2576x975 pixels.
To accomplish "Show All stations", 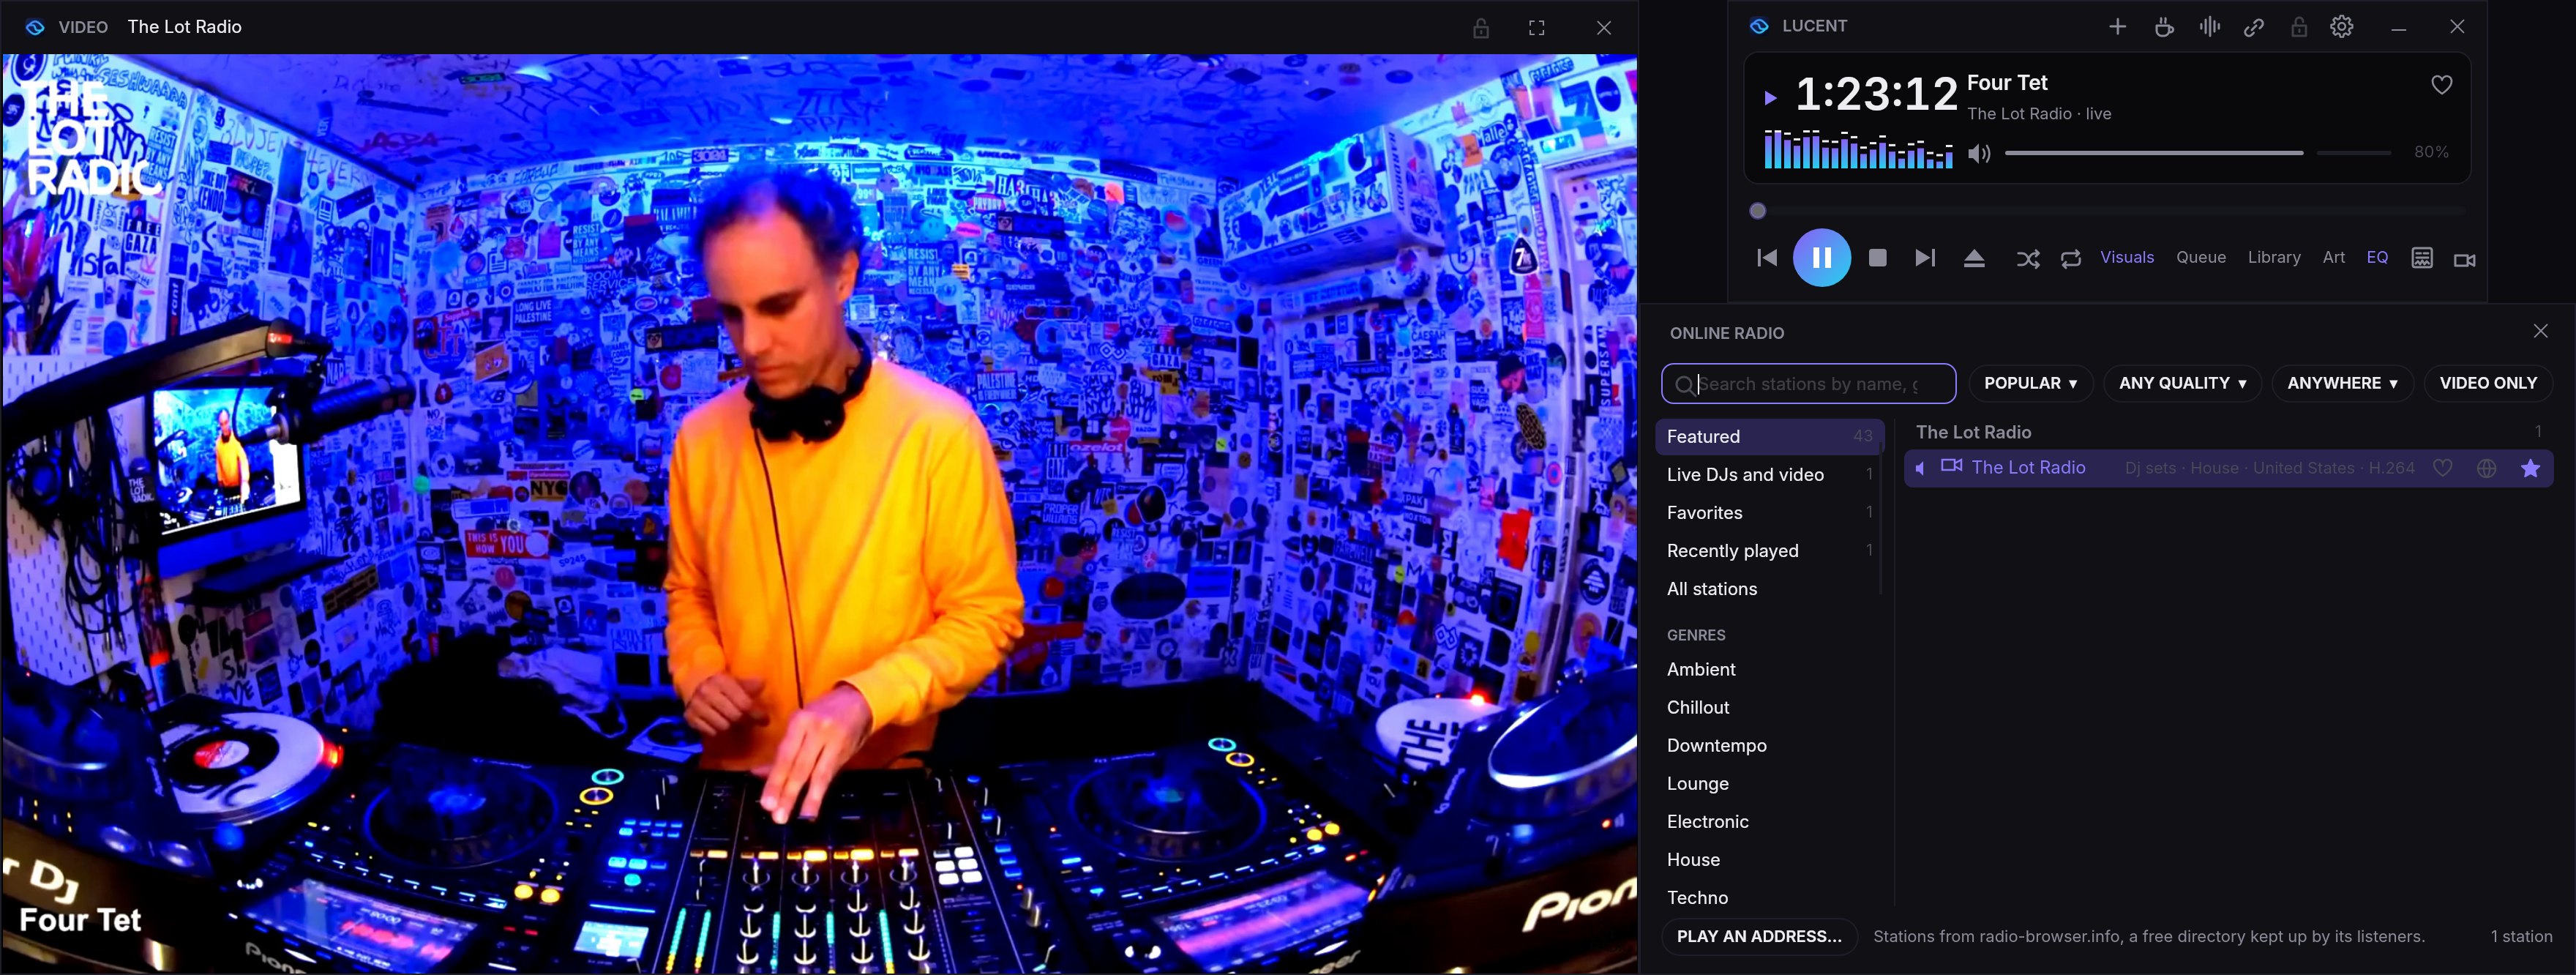I will (x=1769, y=589).
